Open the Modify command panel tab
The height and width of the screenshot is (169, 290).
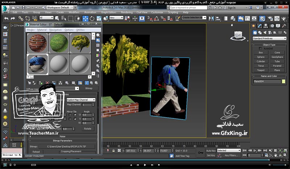pos(260,26)
